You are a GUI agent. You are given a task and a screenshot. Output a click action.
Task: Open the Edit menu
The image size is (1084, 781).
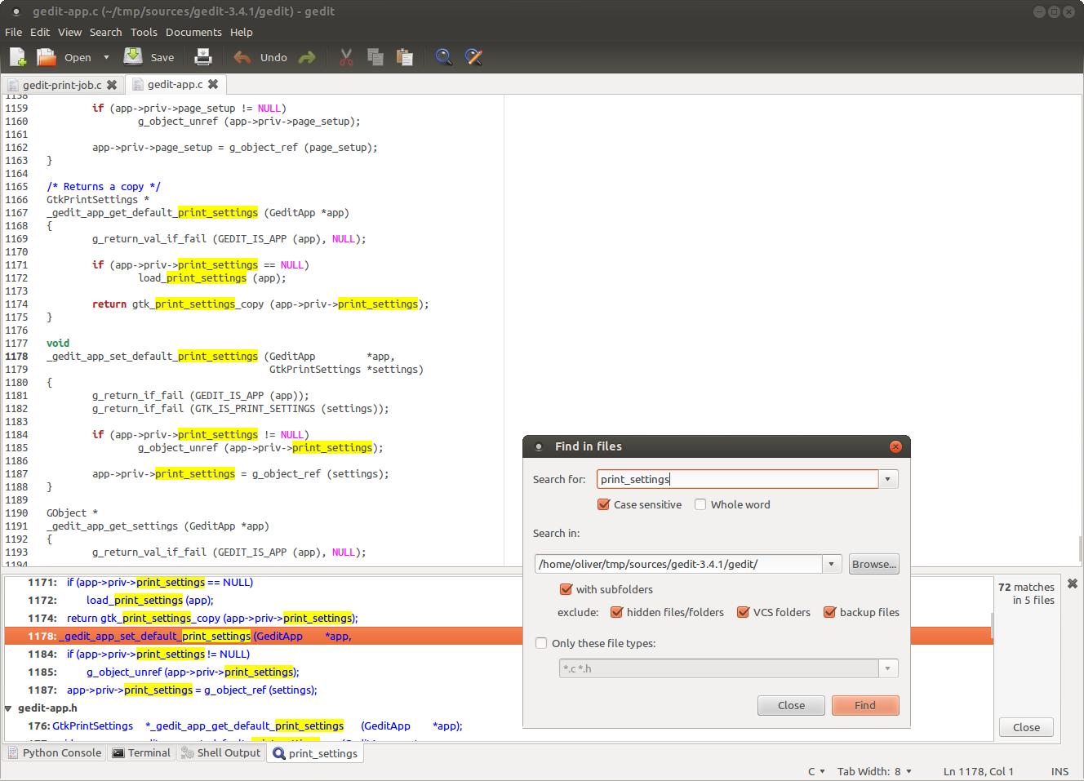(x=40, y=32)
